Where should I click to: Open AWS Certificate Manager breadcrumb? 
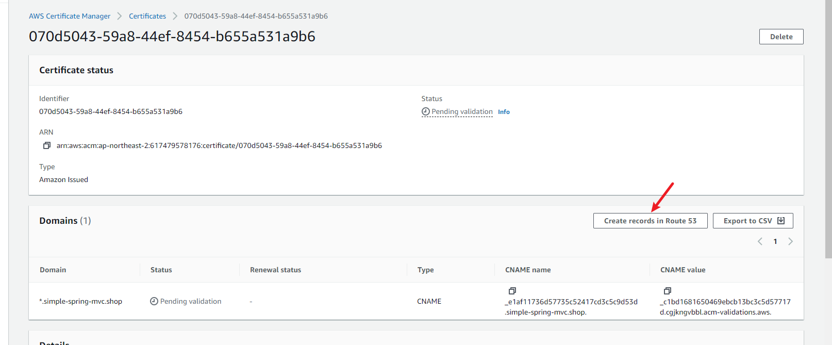70,16
